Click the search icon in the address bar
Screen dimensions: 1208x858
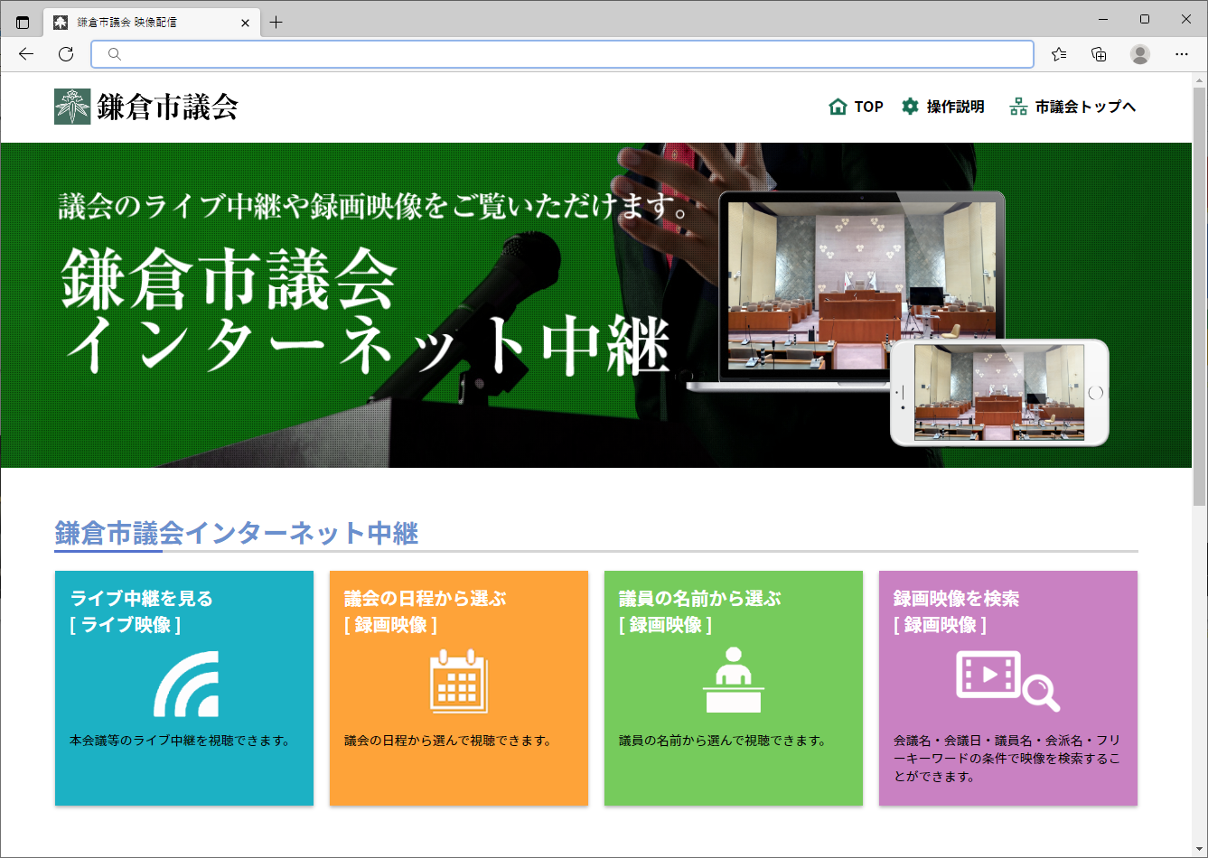(115, 54)
